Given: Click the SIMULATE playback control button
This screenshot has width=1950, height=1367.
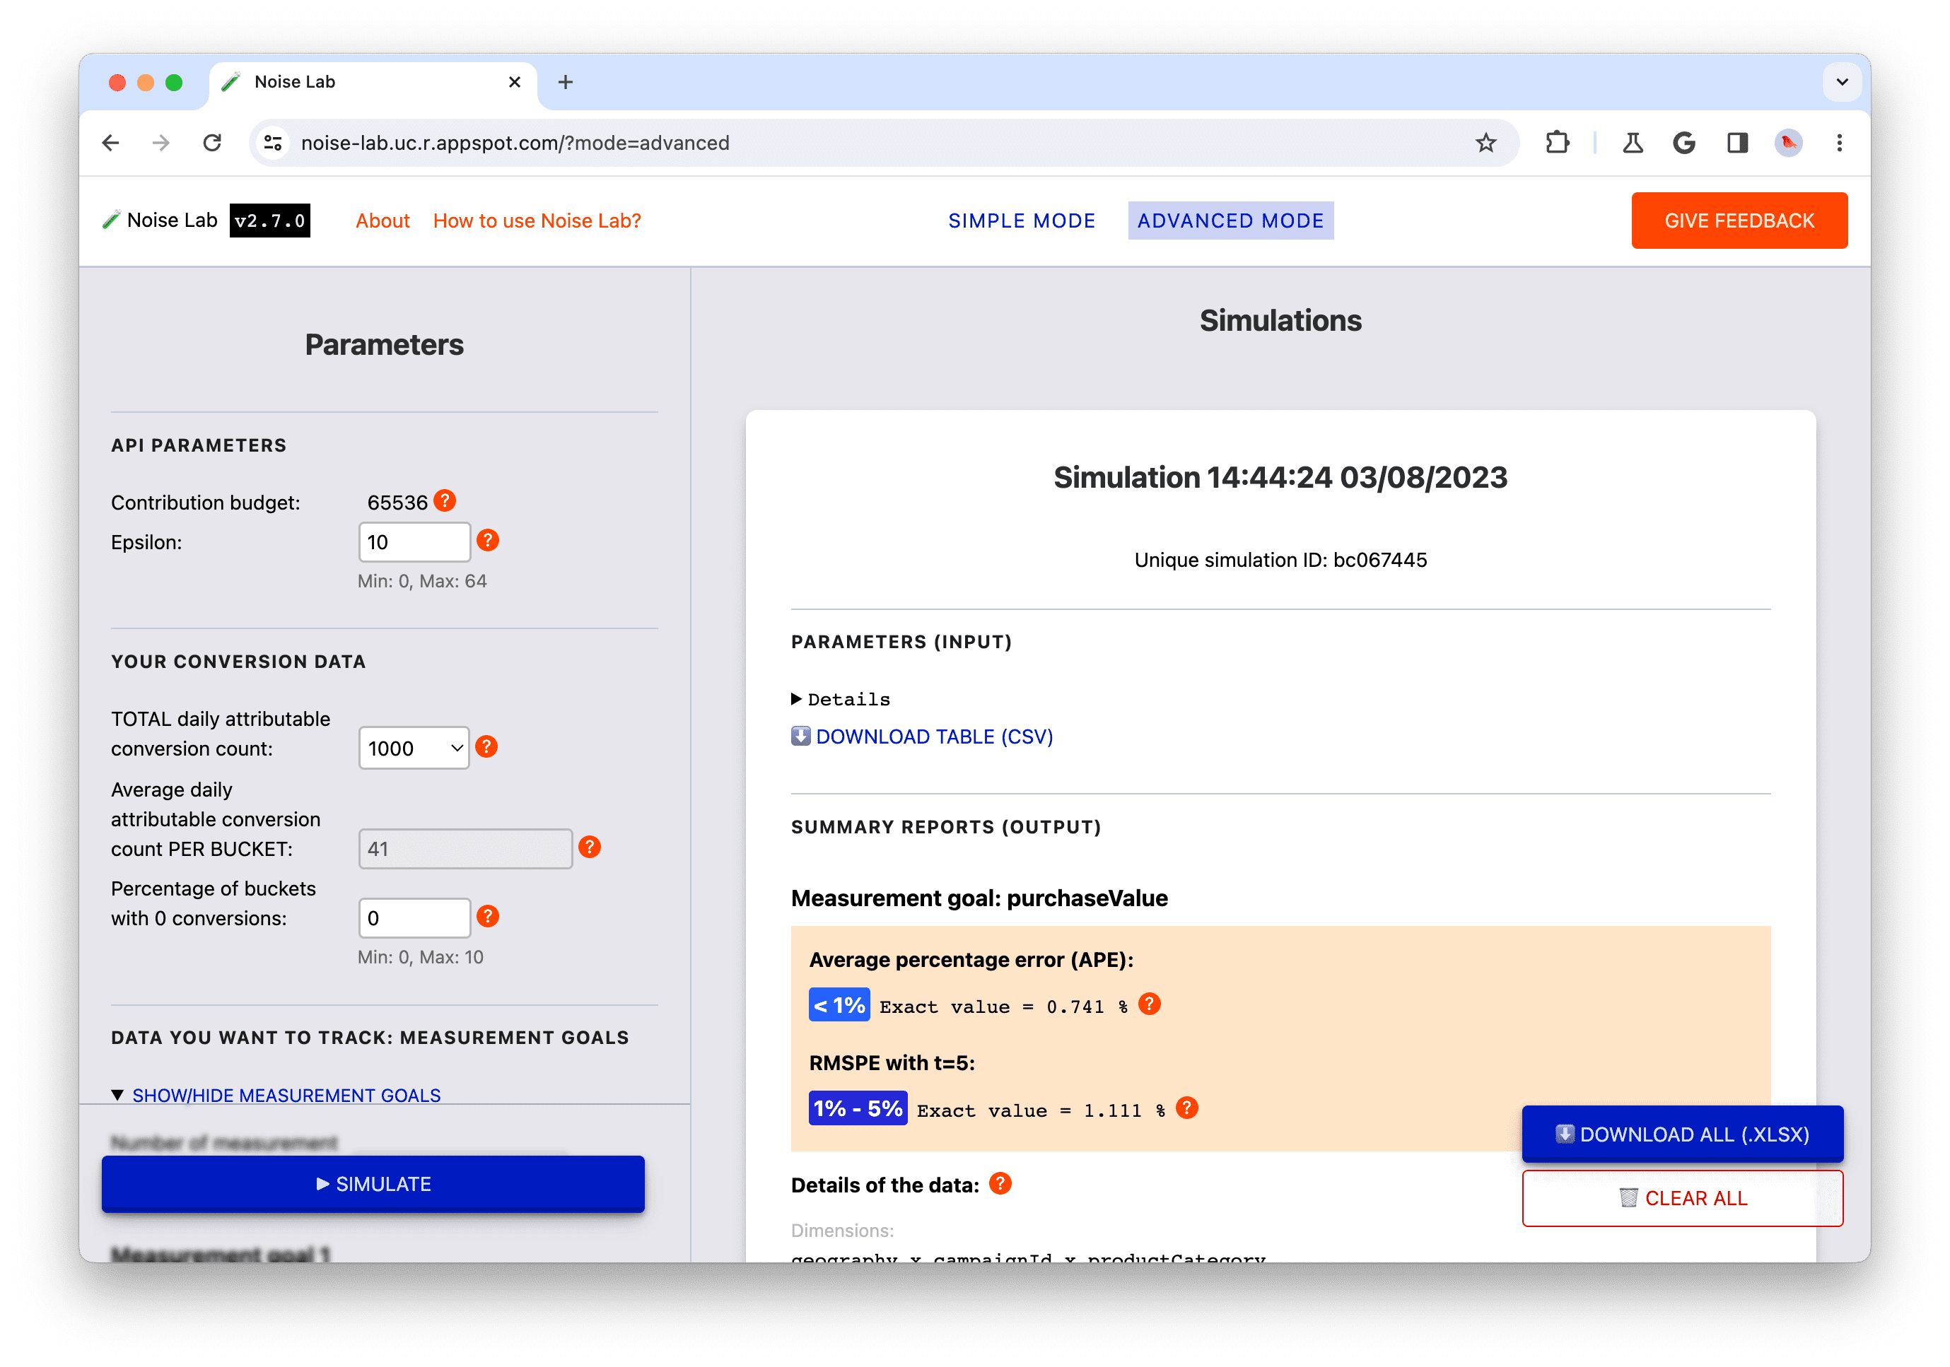Looking at the screenshot, I should tap(373, 1185).
